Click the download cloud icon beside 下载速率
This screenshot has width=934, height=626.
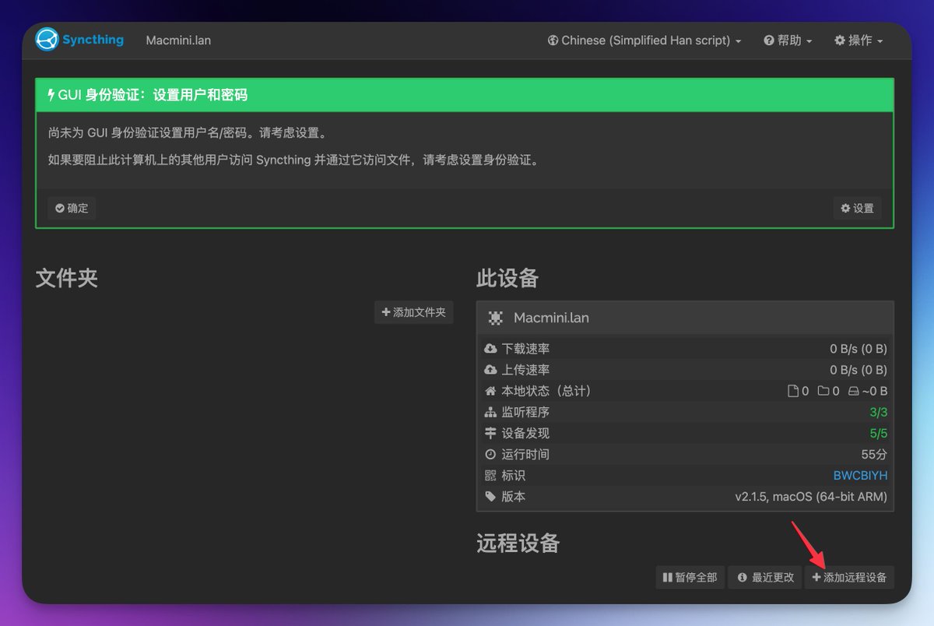[490, 349]
